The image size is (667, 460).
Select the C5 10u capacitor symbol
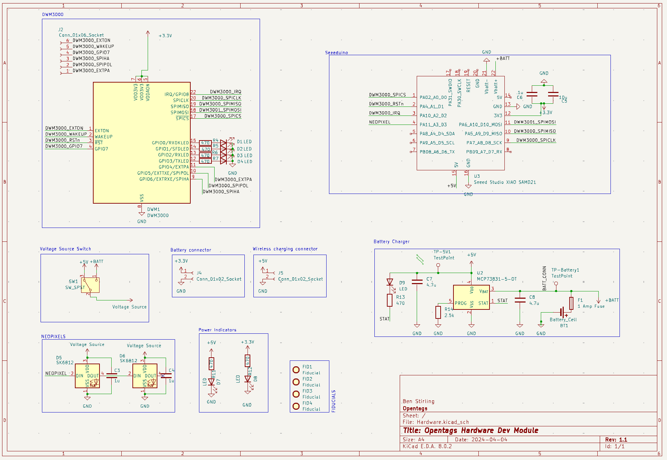pyautogui.click(x=553, y=94)
